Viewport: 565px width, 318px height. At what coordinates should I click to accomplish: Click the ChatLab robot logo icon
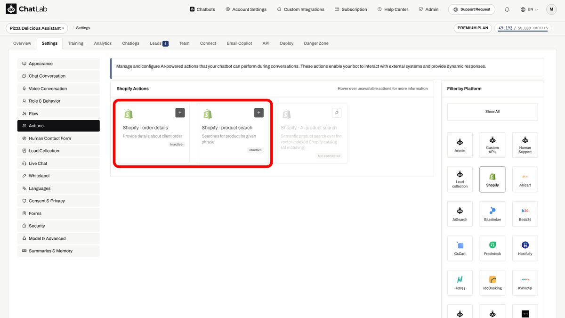click(x=11, y=9)
